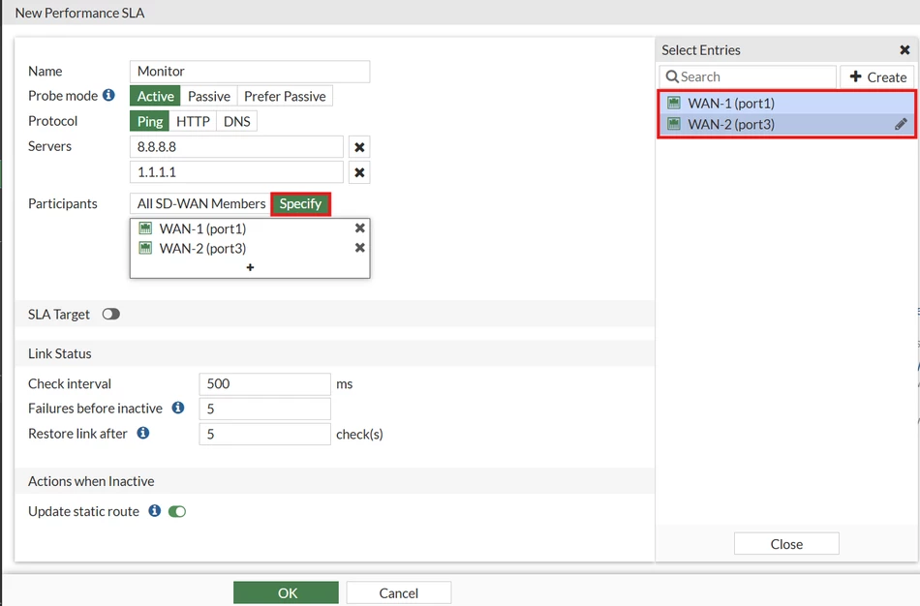Click WAN-2 interface icon in Participants box
The height and width of the screenshot is (606, 920).
145,248
